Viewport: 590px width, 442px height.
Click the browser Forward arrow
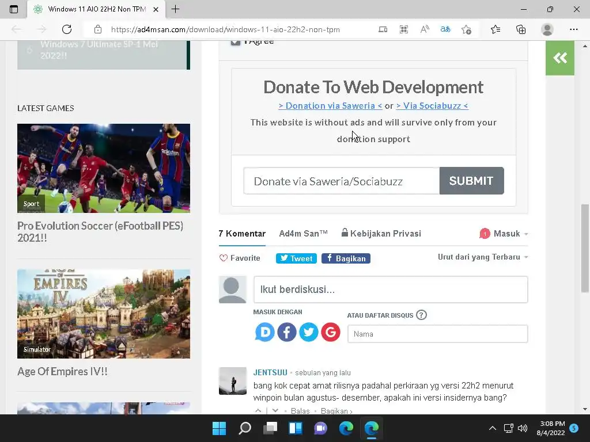pyautogui.click(x=41, y=29)
